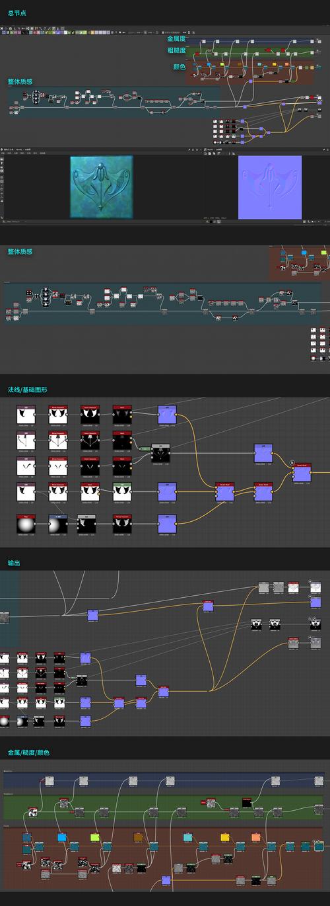Click the teal ornament 3D render preview

[x=101, y=186]
